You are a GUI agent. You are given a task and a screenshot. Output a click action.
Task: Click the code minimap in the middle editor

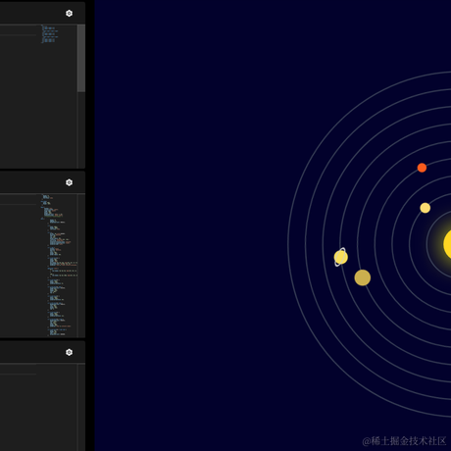click(x=59, y=266)
